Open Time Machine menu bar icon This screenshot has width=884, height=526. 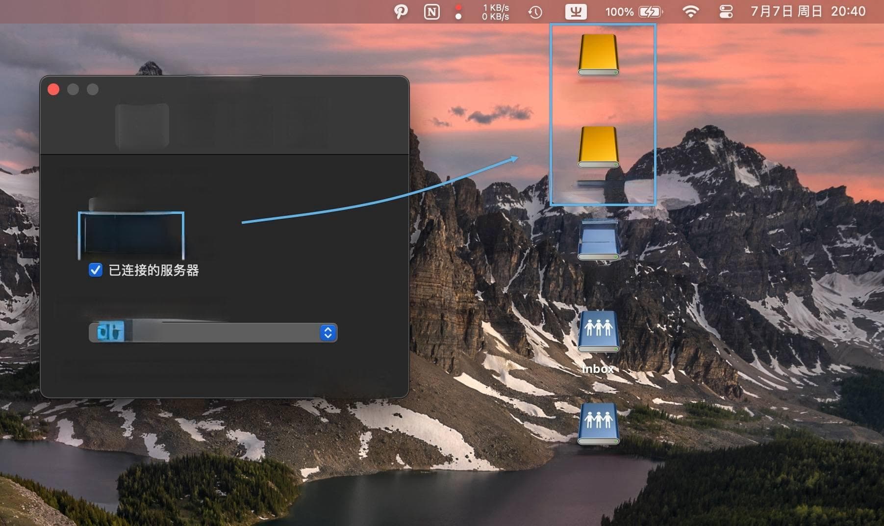[x=535, y=12]
